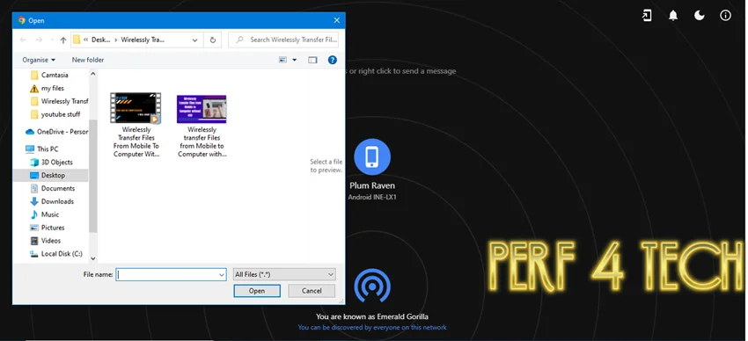
Task: Create a New folder
Action: [x=88, y=60]
